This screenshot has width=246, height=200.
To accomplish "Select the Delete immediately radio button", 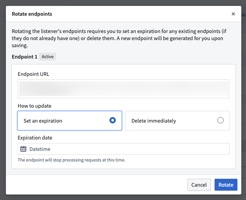I will click(220, 120).
